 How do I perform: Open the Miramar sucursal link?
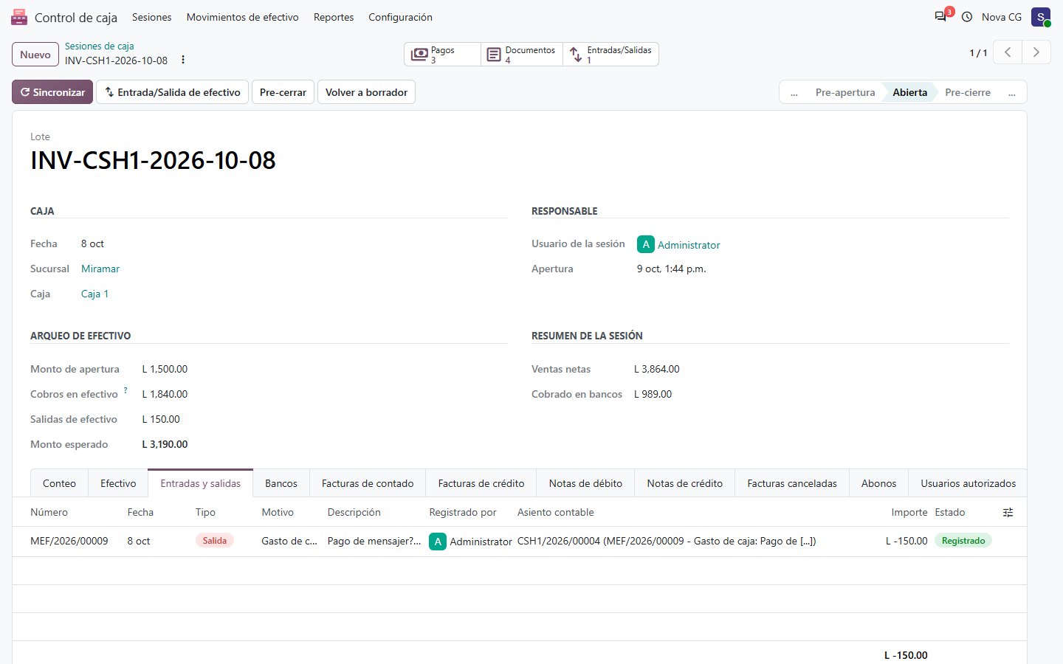pos(100,269)
